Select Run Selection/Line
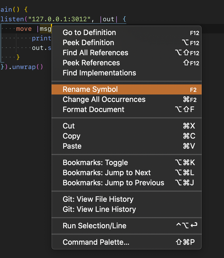 pos(94,226)
